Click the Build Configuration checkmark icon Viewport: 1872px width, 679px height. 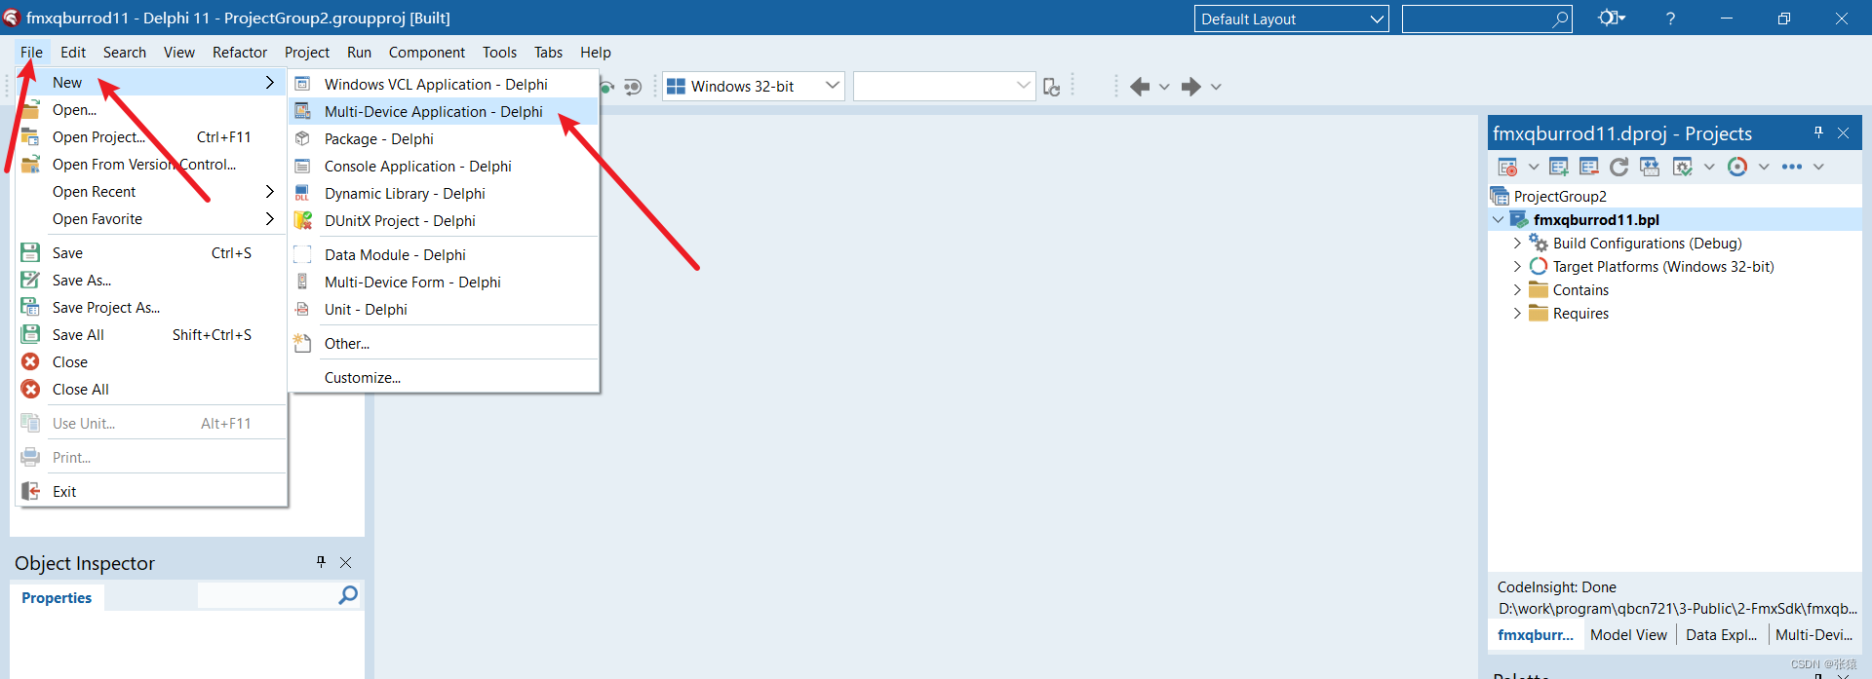coord(1682,167)
